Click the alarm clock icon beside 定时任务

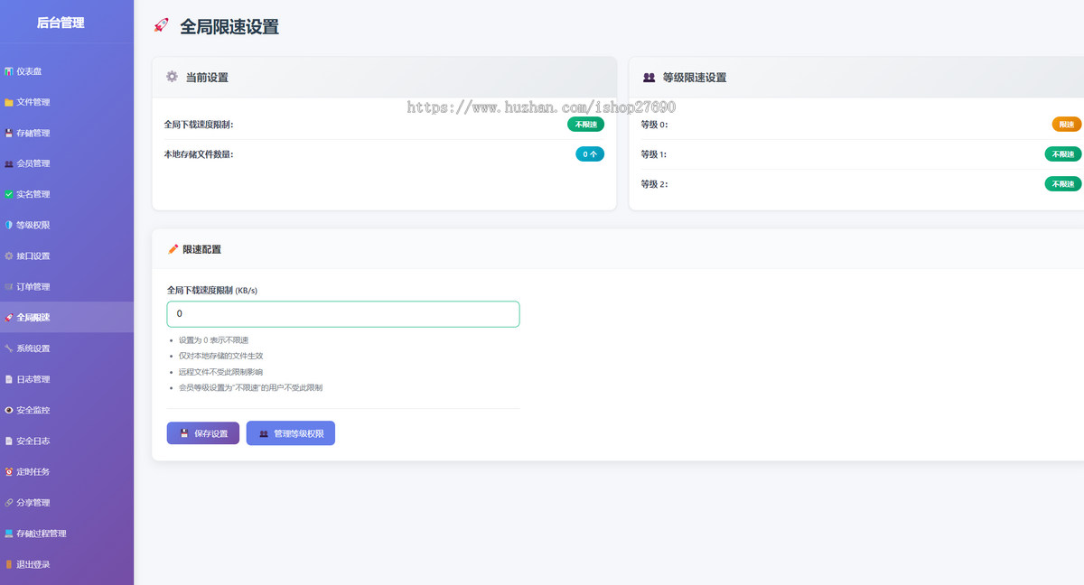[9, 471]
